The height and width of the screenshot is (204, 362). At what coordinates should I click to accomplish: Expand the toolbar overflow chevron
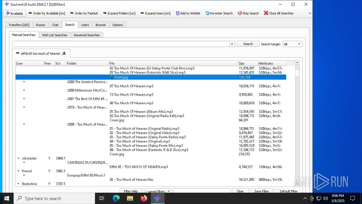pos(310,13)
